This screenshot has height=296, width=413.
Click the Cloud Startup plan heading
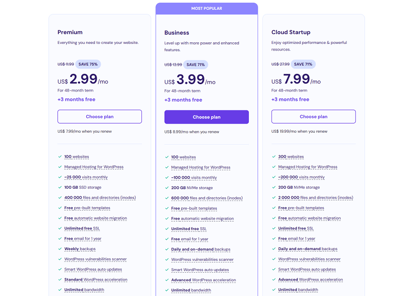click(291, 32)
